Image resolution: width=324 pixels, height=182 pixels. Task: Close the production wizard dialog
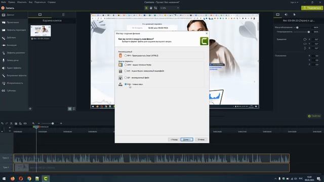207,33
